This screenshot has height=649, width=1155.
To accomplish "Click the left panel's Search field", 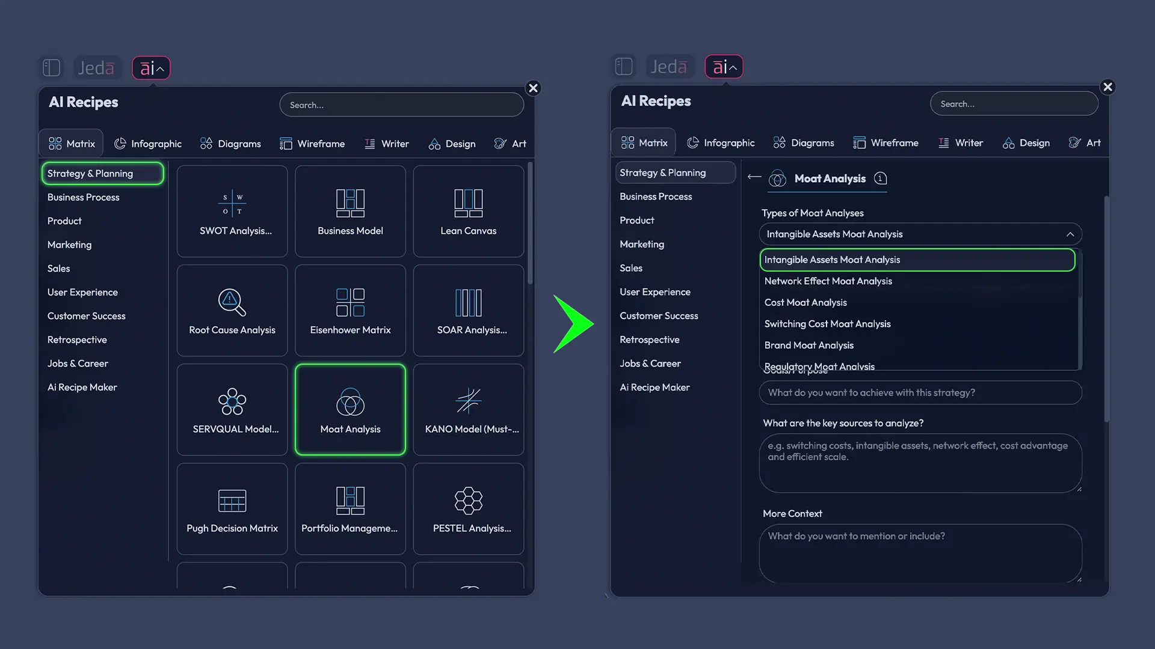I will coord(401,105).
